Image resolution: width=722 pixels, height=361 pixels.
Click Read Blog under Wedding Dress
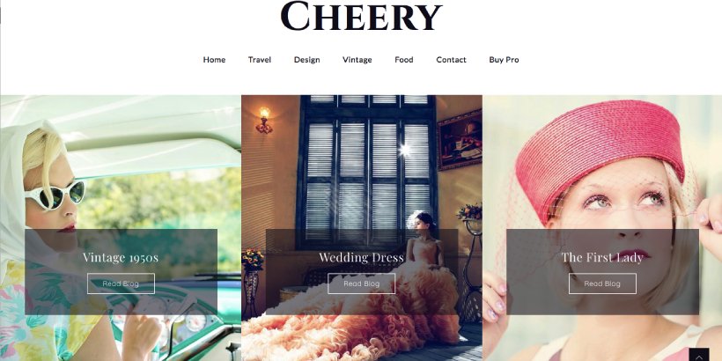[362, 284]
